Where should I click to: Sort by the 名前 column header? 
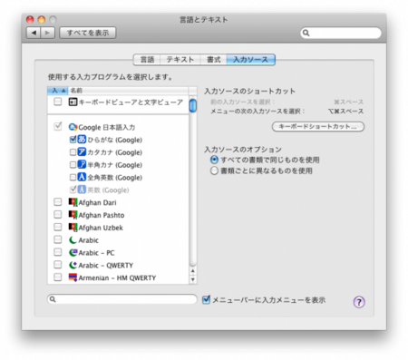[x=128, y=91]
